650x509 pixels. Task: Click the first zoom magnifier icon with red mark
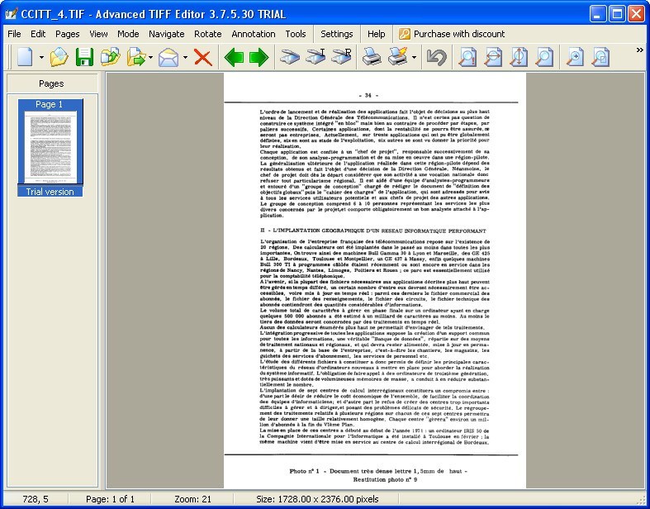[x=467, y=57]
